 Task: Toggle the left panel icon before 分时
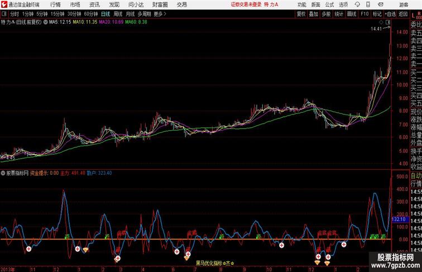4,14
